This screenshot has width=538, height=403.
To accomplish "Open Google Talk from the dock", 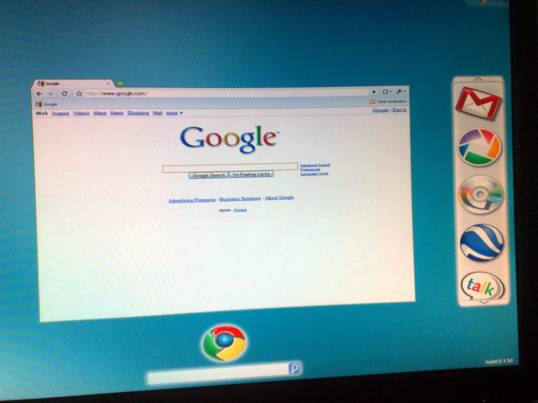I will point(482,287).
